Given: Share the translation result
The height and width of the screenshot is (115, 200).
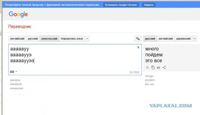Looking at the screenshot, I should [x=164, y=67].
